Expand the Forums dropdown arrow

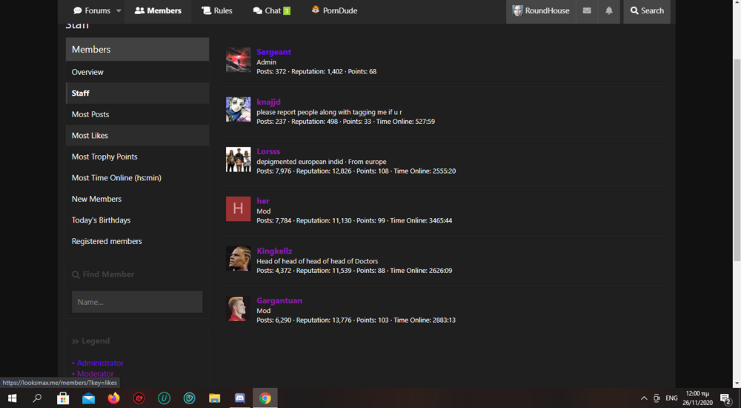point(119,10)
